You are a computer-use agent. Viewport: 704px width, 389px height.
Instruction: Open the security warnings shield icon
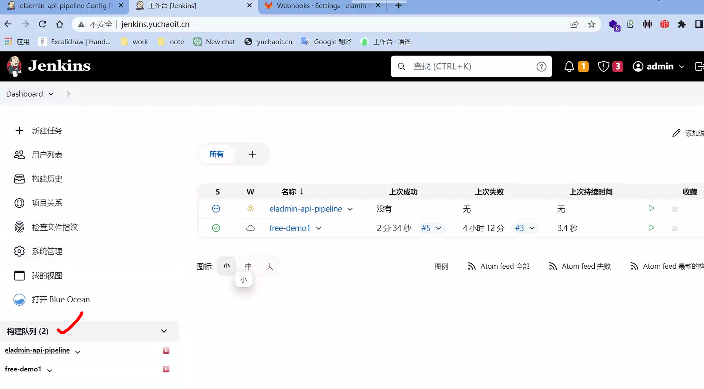(603, 66)
